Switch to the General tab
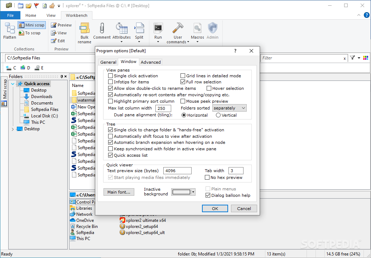The height and width of the screenshot is (258, 371). coord(108,62)
